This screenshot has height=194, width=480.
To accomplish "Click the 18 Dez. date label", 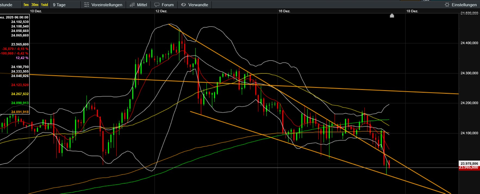I will (412, 11).
